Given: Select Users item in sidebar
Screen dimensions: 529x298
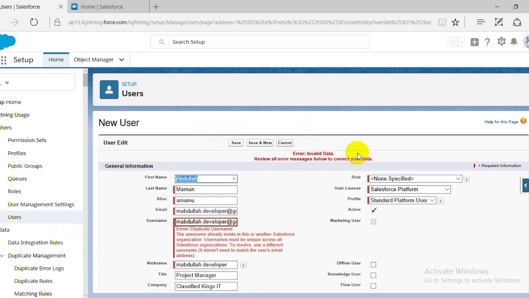Looking at the screenshot, I should pos(14,217).
